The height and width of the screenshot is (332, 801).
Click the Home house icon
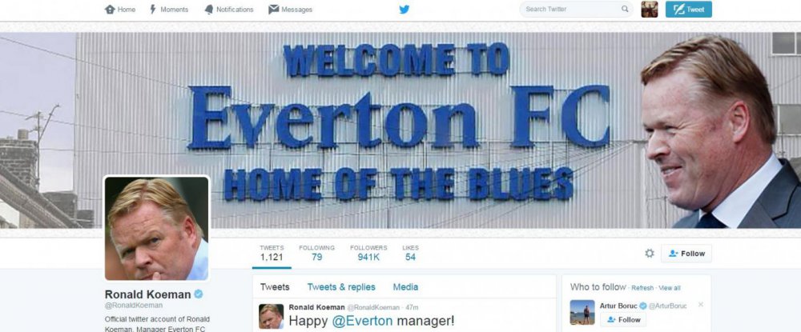point(110,9)
